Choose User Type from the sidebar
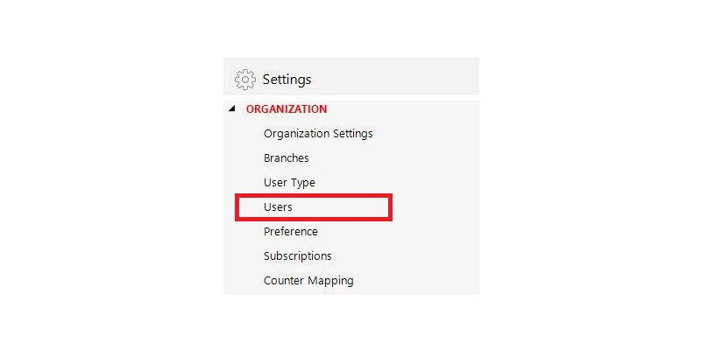Screen dimensions: 701x350 click(289, 183)
